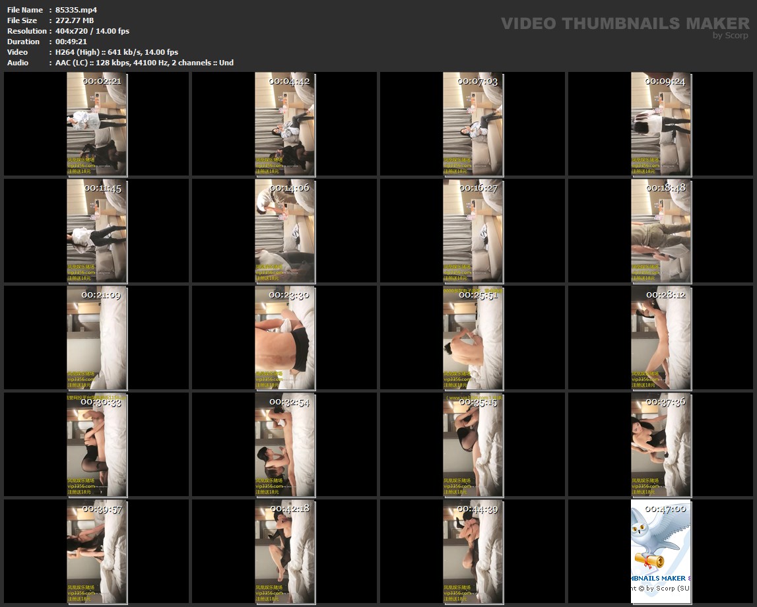This screenshot has width=757, height=607.
Task: Click the thumbnail timestamped 00:02:21
Action: [x=96, y=124]
